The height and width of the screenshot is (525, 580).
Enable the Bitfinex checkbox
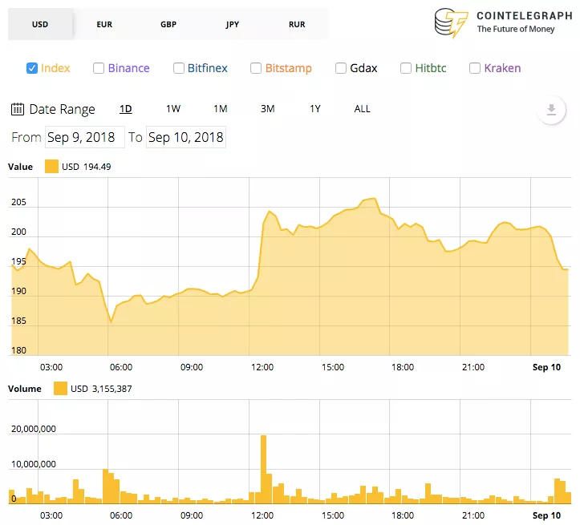[x=179, y=68]
